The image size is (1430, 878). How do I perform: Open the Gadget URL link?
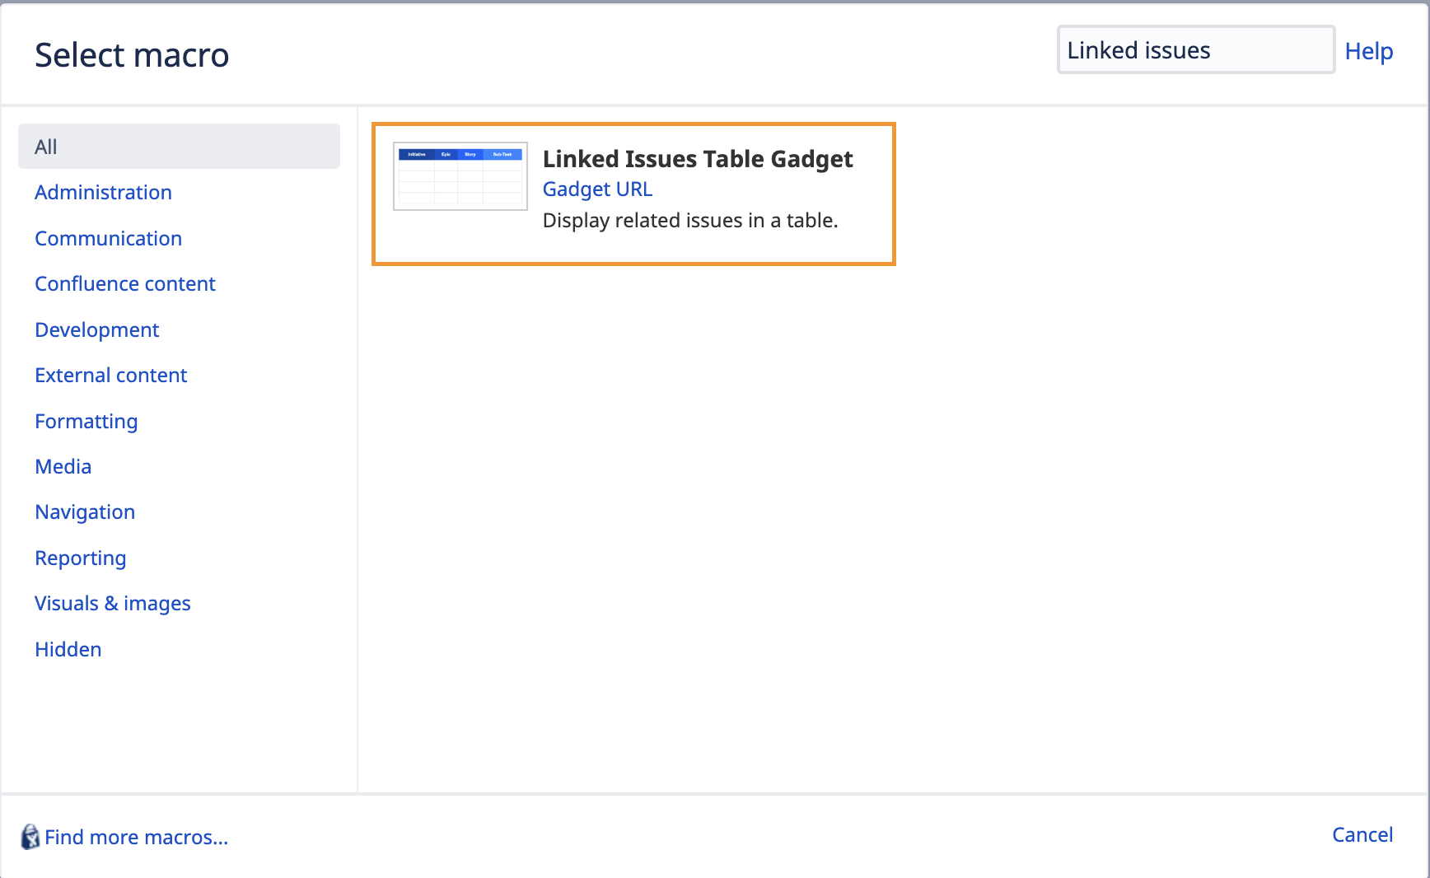pos(597,189)
